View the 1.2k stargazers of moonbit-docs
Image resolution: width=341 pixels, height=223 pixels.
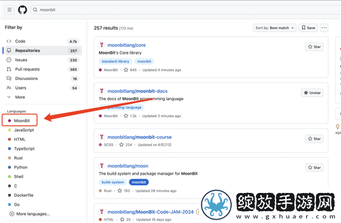click(x=130, y=116)
